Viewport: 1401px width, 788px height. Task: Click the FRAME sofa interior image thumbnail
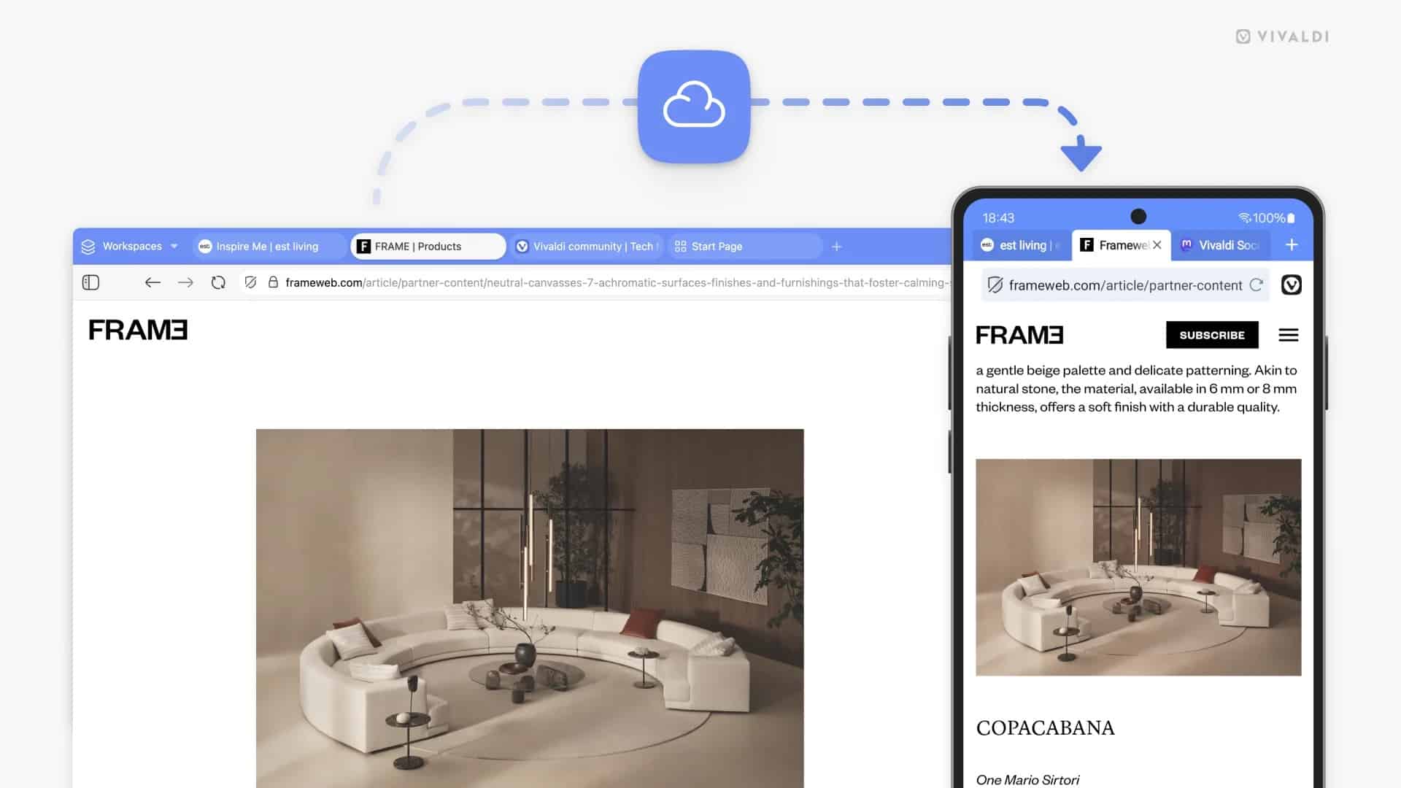[x=1138, y=568]
